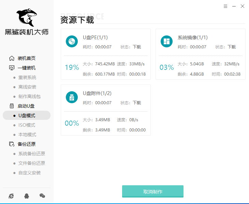Screen dimensions: 249x204
Task: Select the 一键装机 section
Action: tap(26, 68)
